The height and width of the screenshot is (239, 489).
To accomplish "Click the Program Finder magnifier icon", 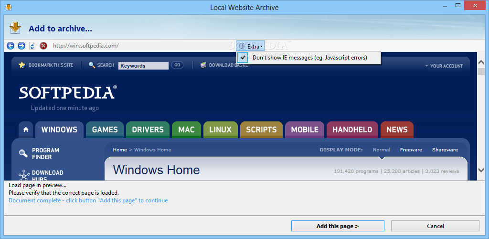I will [x=23, y=153].
